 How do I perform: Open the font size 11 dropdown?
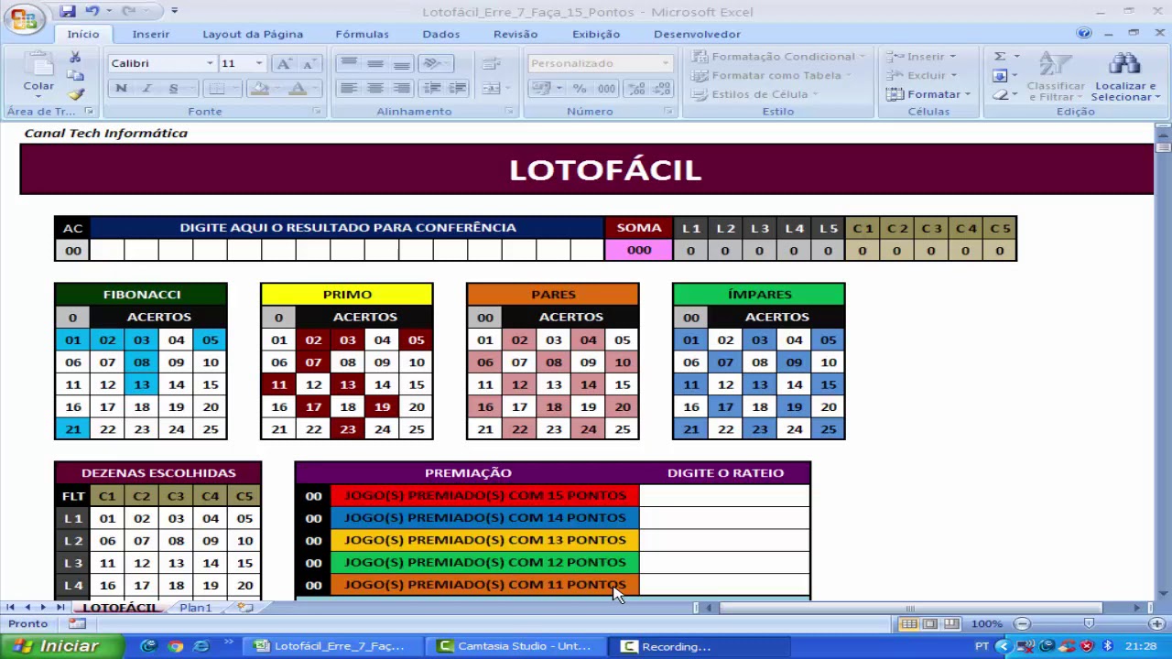click(x=259, y=63)
